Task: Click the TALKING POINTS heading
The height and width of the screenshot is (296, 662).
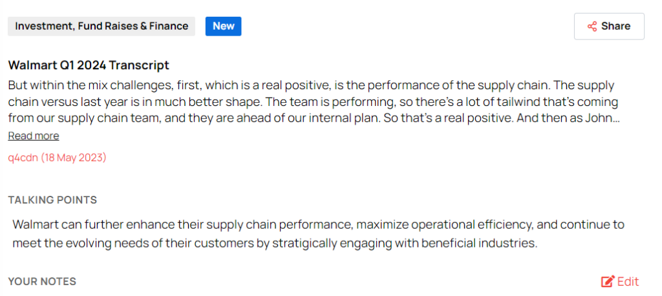Action: pyautogui.click(x=52, y=200)
